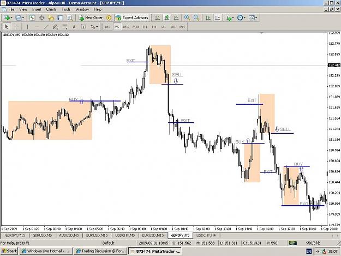Click the Default profile status bar entry
The image size is (341, 256).
pyautogui.click(x=109, y=243)
